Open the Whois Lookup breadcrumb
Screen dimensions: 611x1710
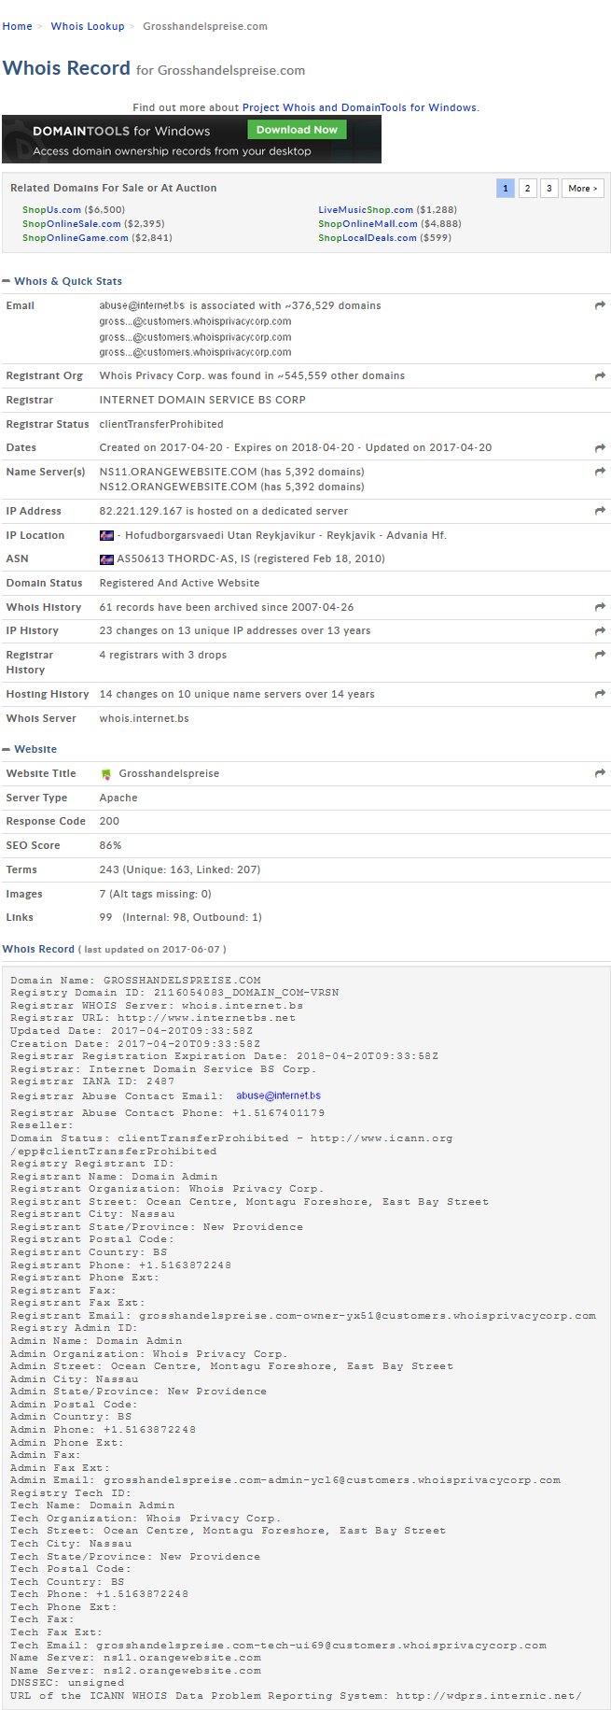[x=88, y=26]
